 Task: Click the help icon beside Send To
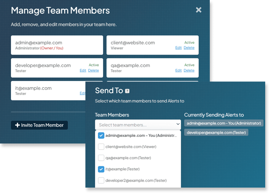(x=127, y=91)
